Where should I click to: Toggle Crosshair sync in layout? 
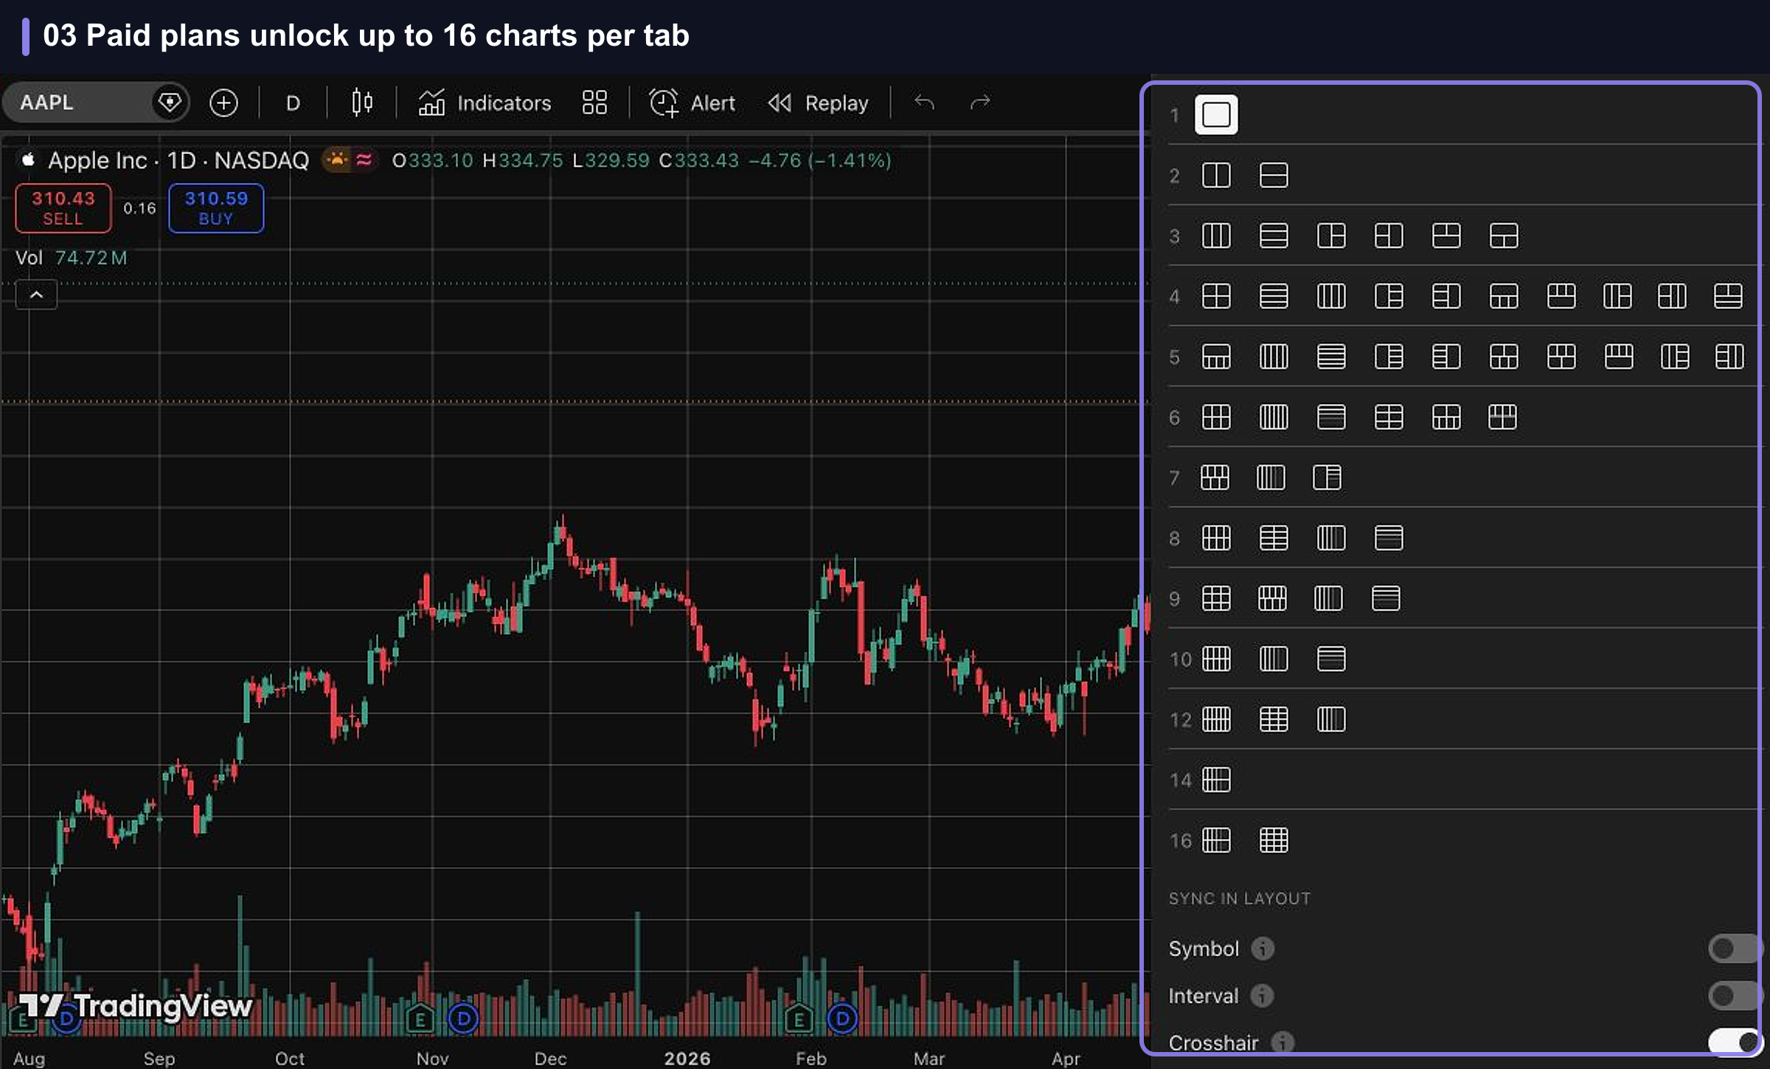(1733, 1042)
